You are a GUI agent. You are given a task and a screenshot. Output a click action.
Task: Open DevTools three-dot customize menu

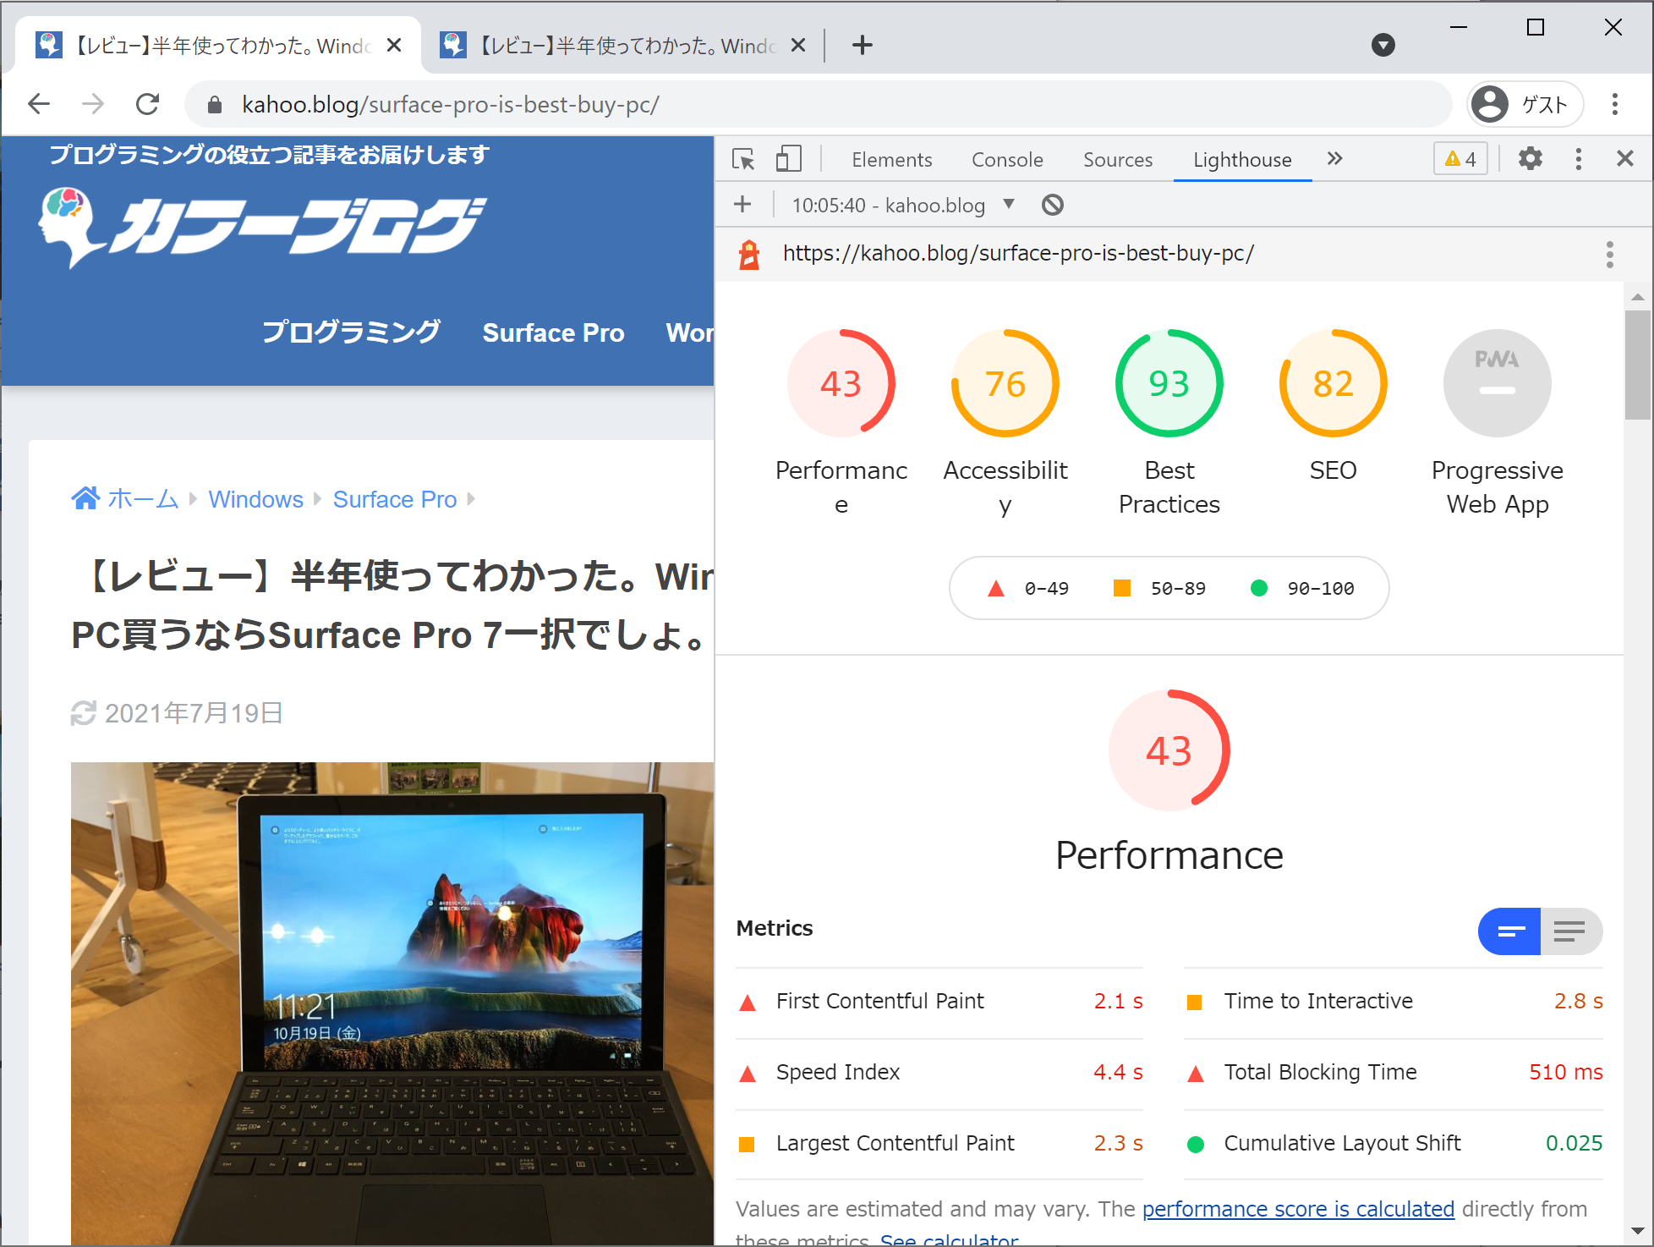click(1578, 159)
